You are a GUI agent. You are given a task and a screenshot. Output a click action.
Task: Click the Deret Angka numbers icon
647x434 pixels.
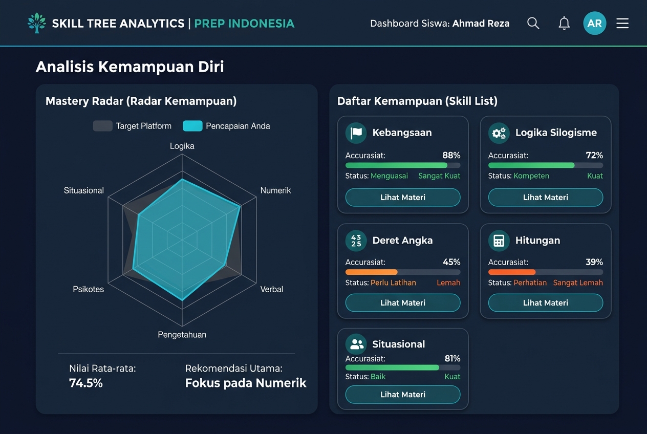(356, 241)
